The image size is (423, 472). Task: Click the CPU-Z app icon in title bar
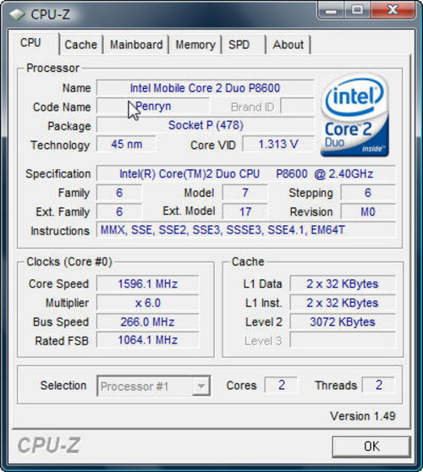(x=17, y=14)
